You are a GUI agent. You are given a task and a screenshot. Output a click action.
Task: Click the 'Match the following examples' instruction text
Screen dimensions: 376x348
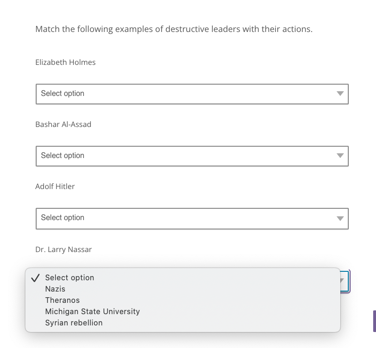[x=174, y=29]
